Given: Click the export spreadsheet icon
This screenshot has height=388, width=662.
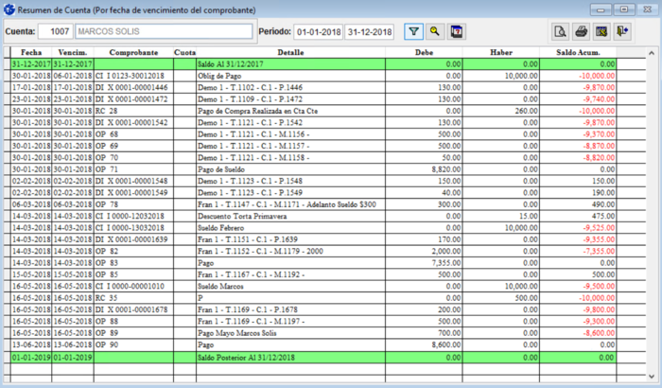Looking at the screenshot, I should 601,31.
